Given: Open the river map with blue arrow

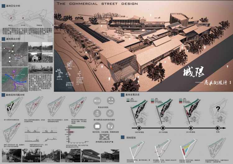Looking at the screenshot, I should (x=15, y=79).
